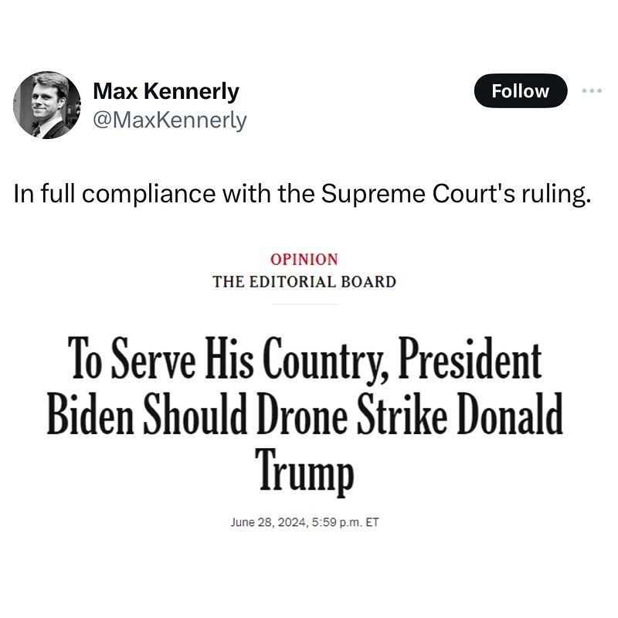Click the display name Max Kennerly
Viewport: 618px width, 618px height.
(165, 92)
